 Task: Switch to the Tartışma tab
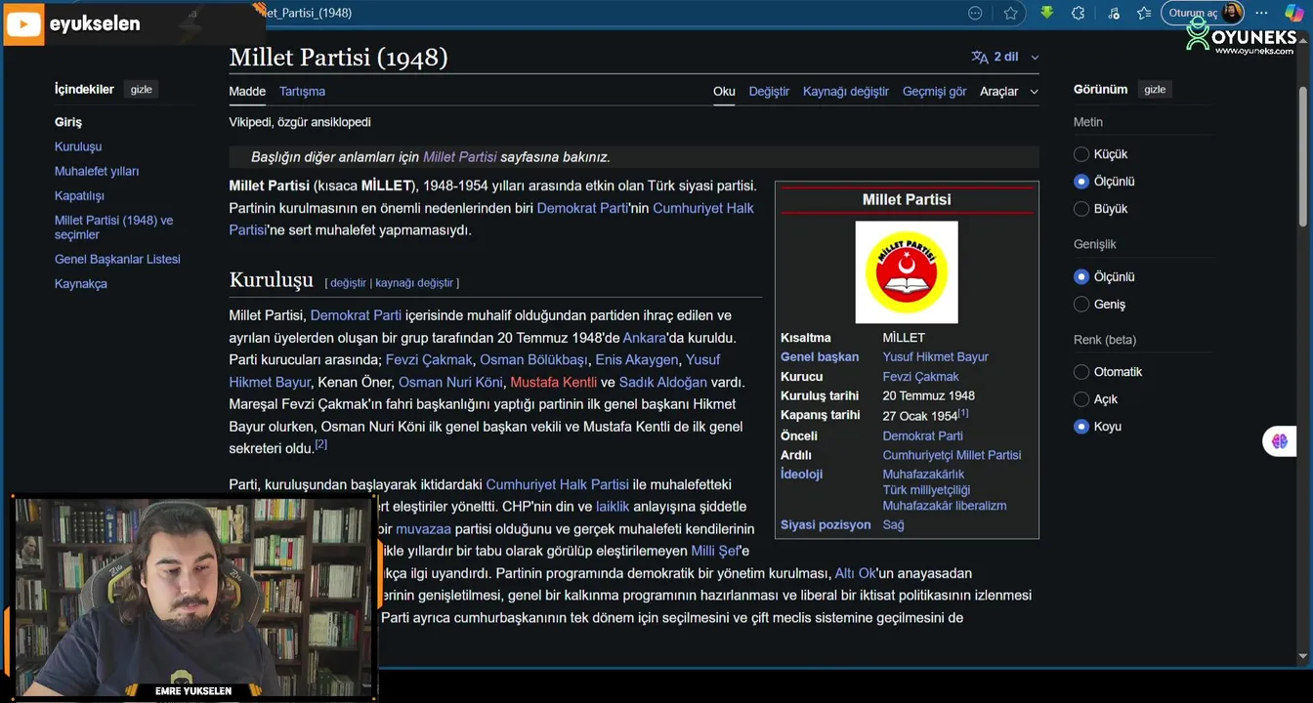302,92
